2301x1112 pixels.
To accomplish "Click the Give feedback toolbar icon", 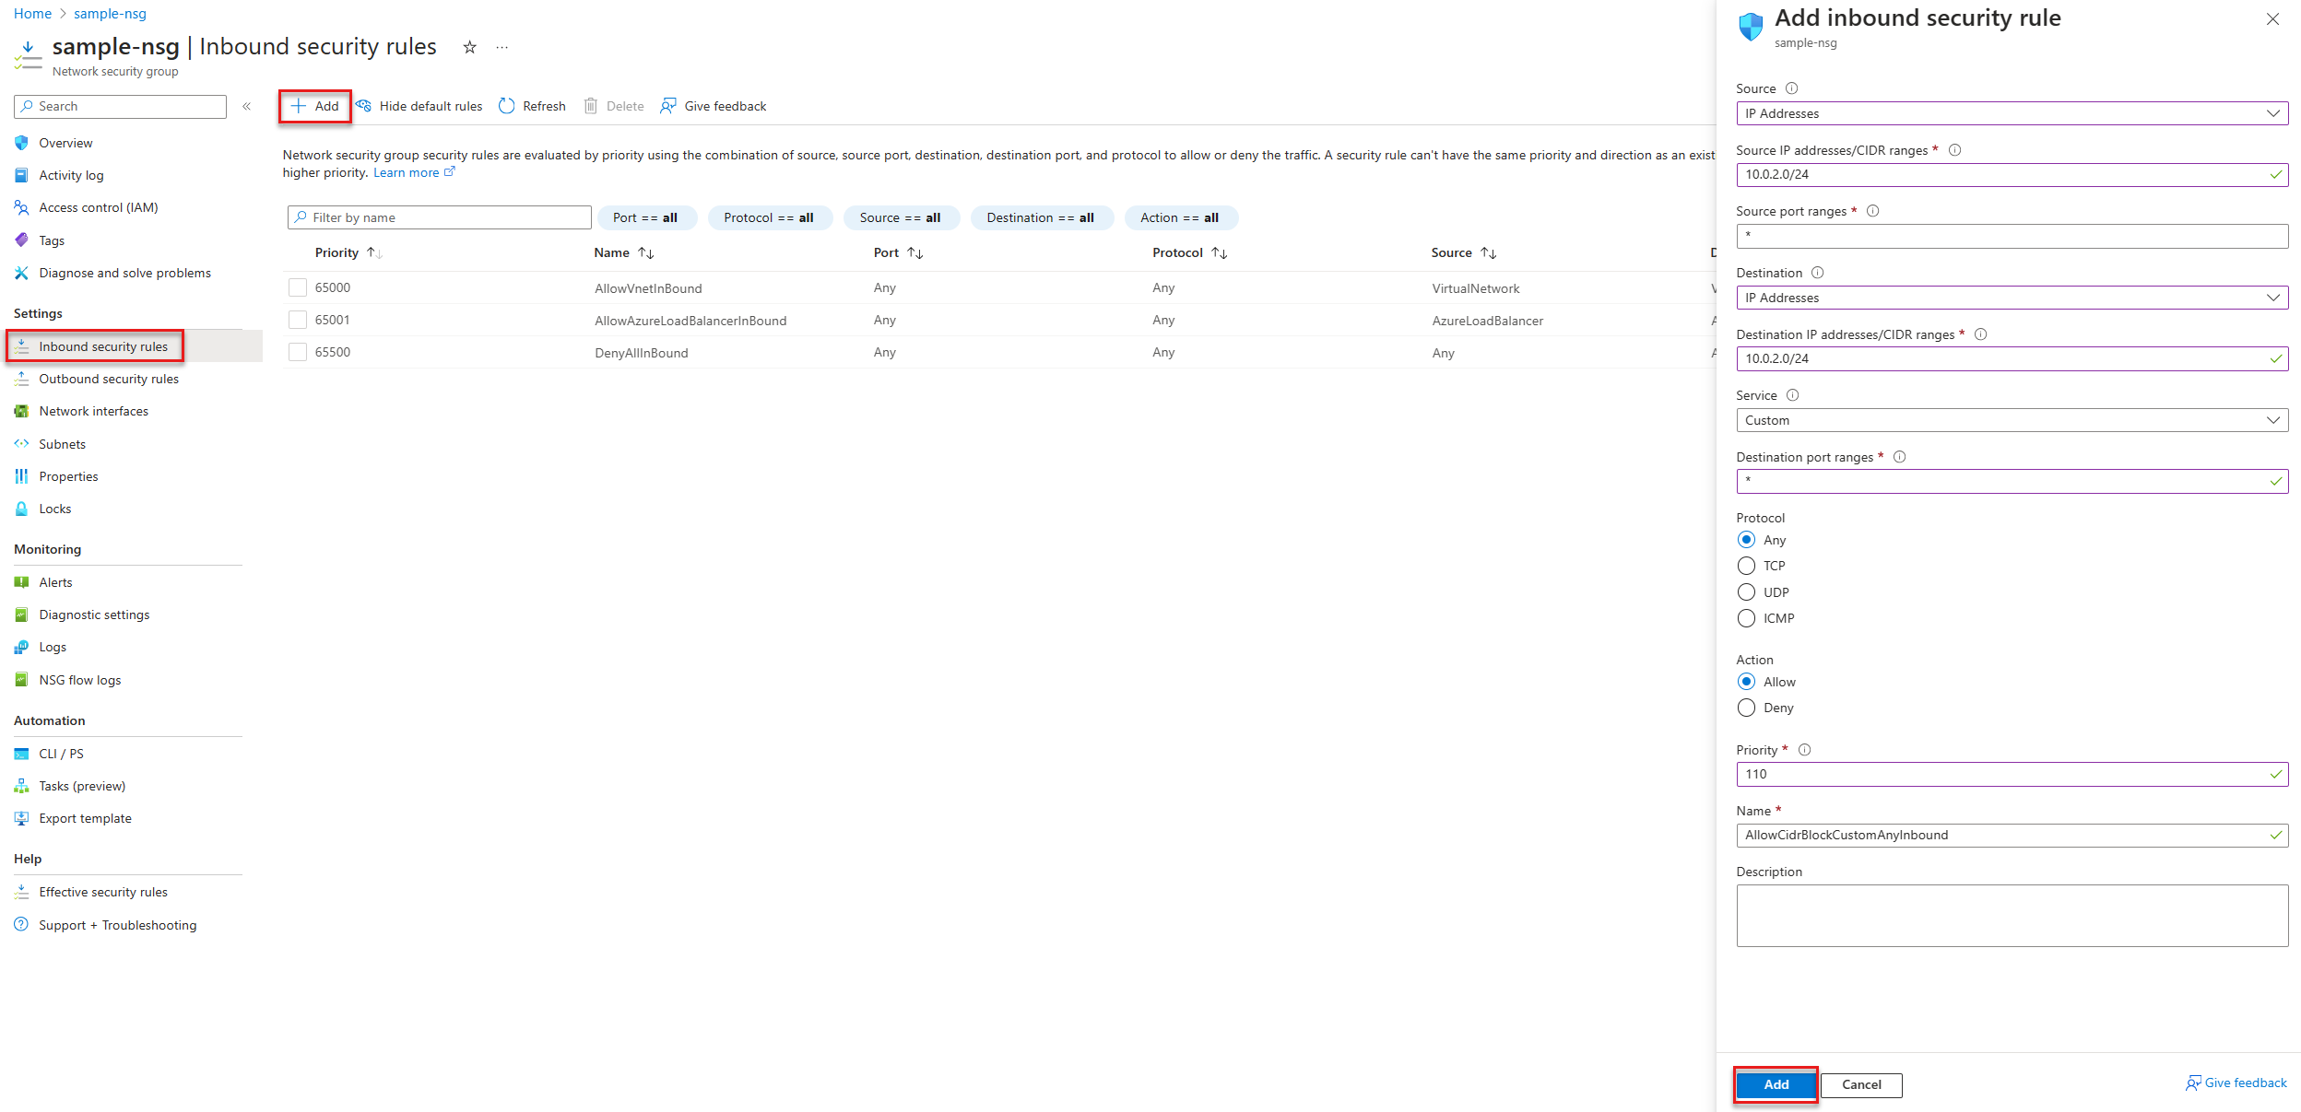I will click(x=668, y=106).
